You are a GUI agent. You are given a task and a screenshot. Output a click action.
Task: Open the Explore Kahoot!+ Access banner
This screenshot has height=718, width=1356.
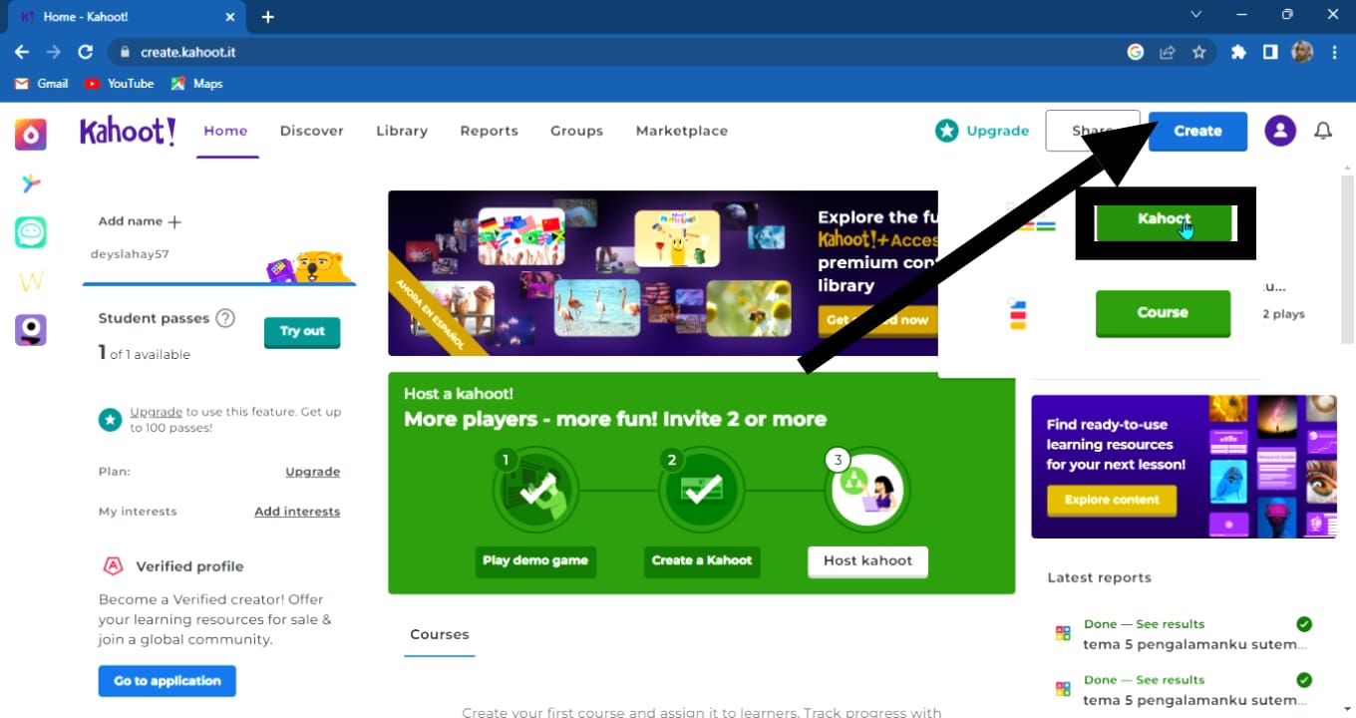click(x=663, y=273)
